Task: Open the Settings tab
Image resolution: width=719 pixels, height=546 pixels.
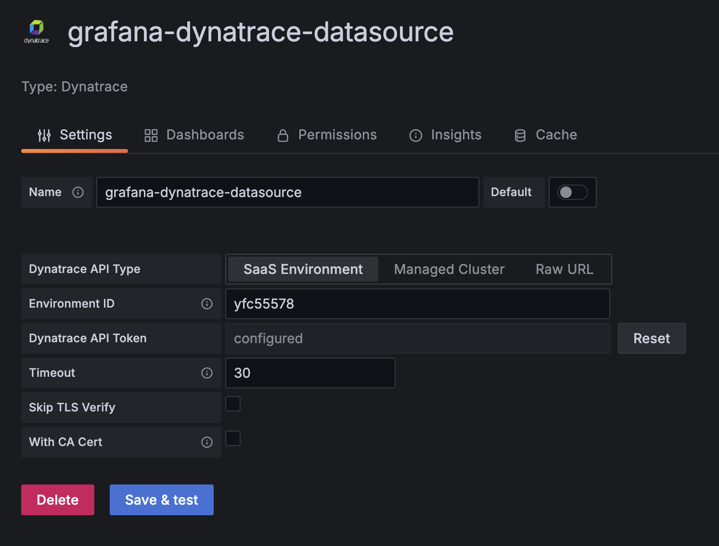Action: 75,135
